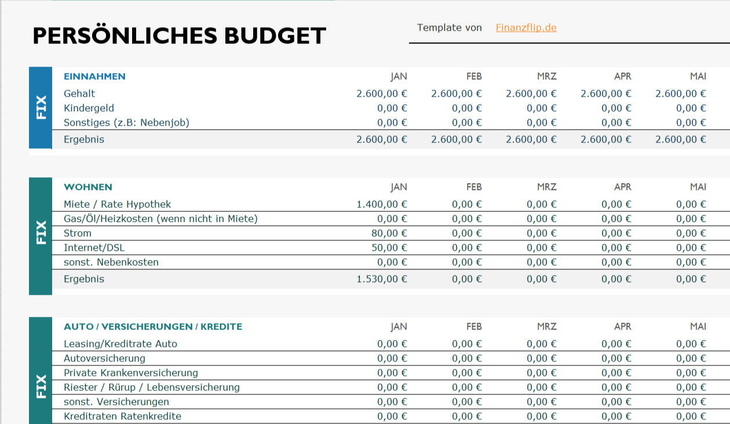Open the Finanzflip.de link

(x=525, y=28)
